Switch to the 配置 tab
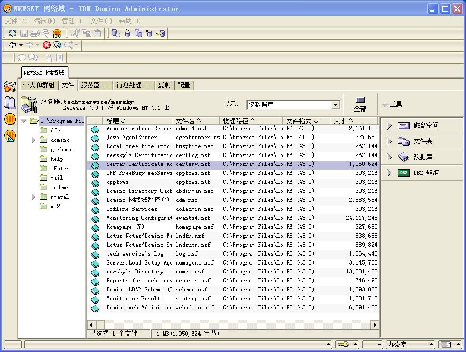 coord(184,85)
